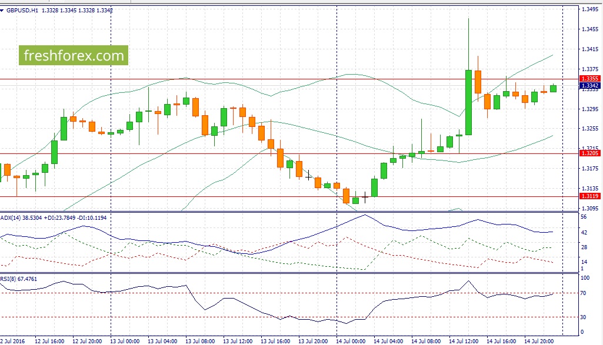This screenshot has width=603, height=345.
Task: Click the ADX scale value 56
Action: point(584,217)
